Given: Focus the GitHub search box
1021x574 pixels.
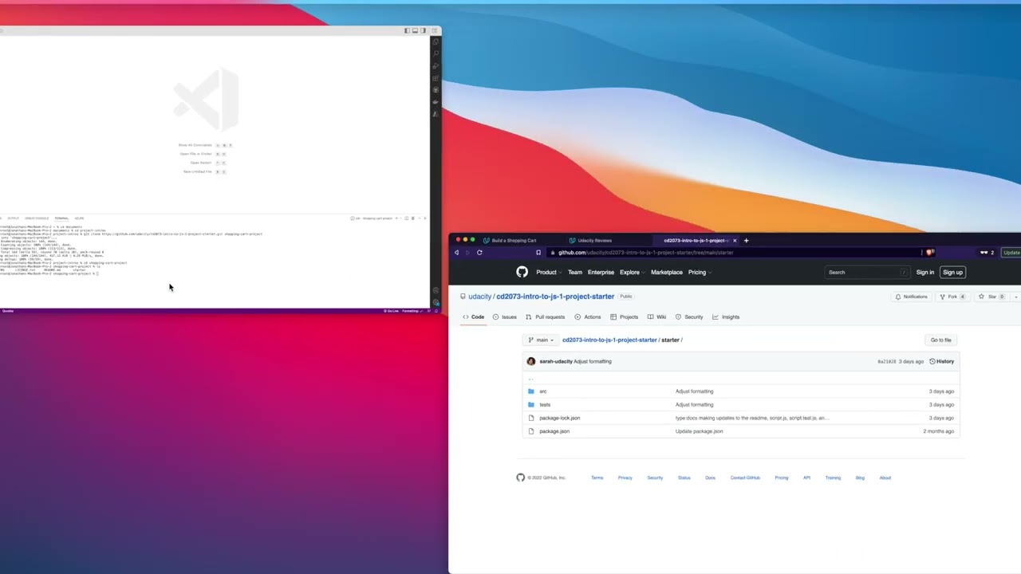Looking at the screenshot, I should point(866,272).
